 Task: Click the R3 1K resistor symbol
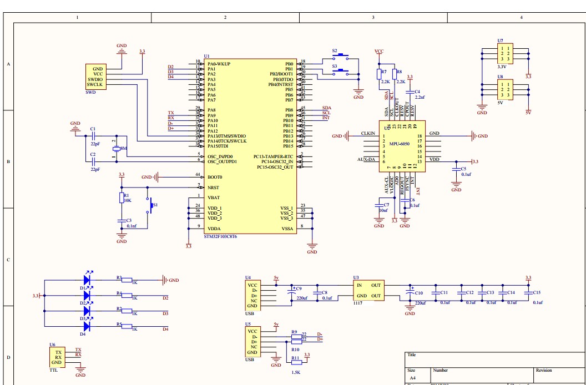(x=127, y=280)
